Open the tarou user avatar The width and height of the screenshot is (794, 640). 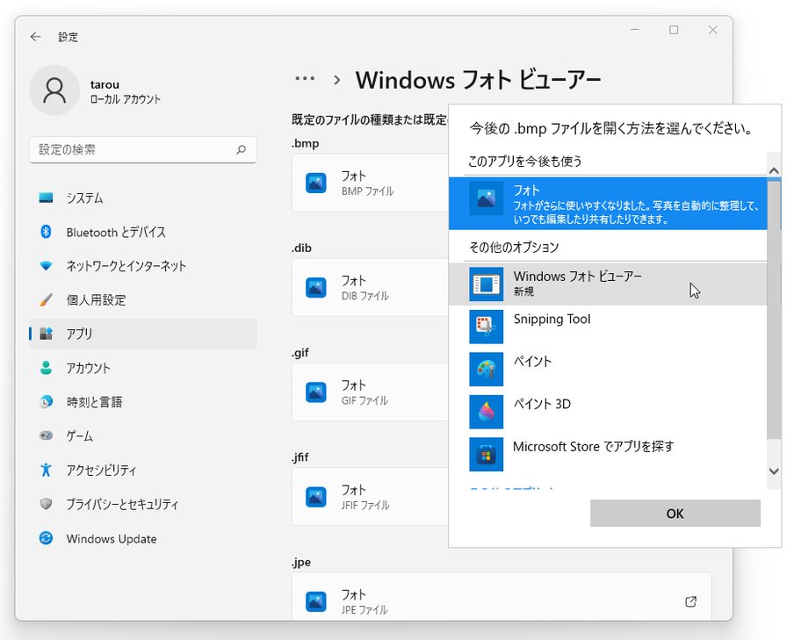pyautogui.click(x=54, y=90)
